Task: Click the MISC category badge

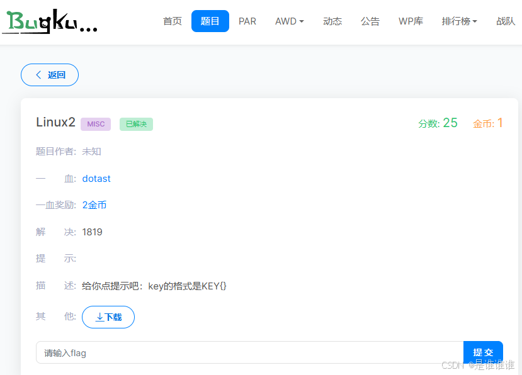Action: (95, 124)
